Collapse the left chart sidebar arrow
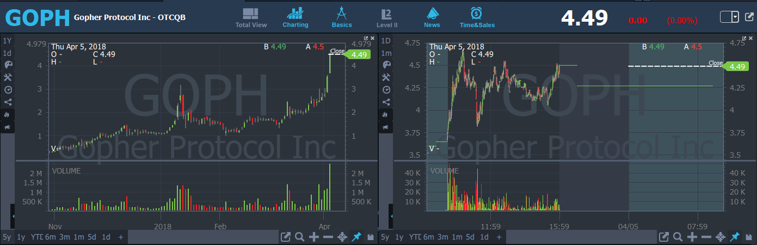The height and width of the screenshot is (245, 757). coord(13,216)
